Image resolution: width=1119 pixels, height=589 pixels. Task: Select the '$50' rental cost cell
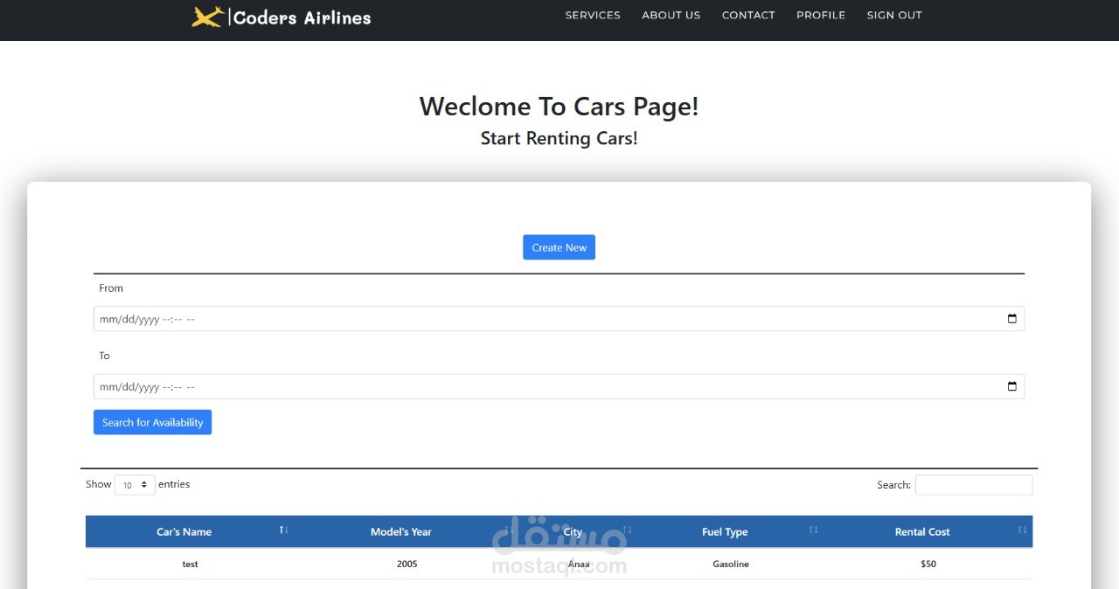click(x=928, y=564)
